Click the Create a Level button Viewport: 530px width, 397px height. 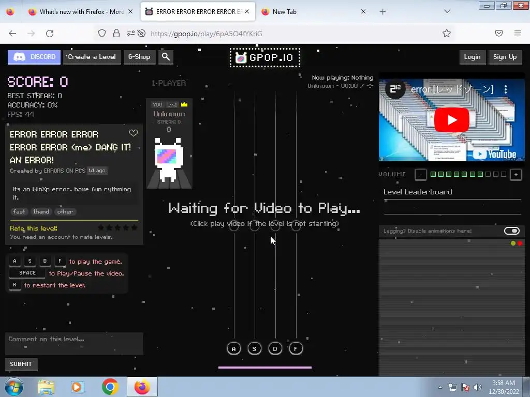(92, 57)
